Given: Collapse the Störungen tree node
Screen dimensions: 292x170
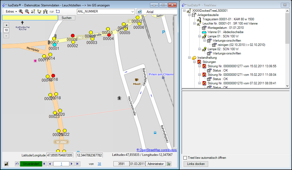Looking at the screenshot, I should coord(195,62).
